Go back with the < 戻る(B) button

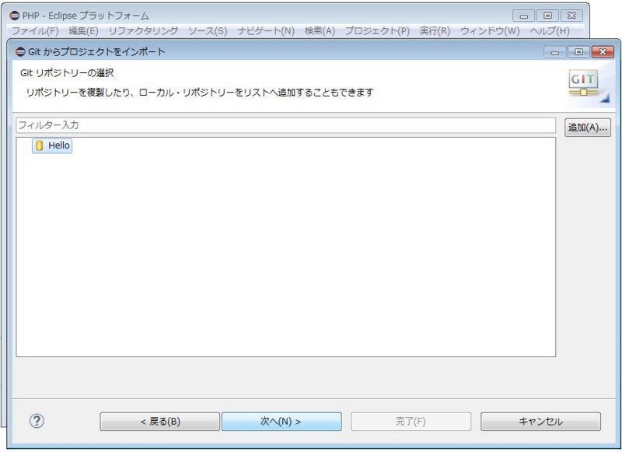point(160,422)
